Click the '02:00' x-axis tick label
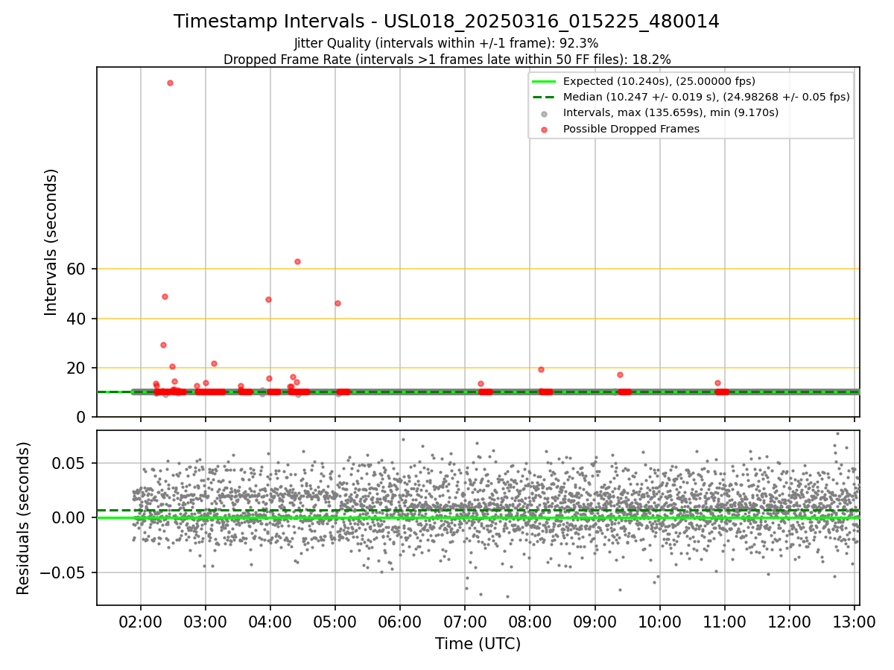 140,621
